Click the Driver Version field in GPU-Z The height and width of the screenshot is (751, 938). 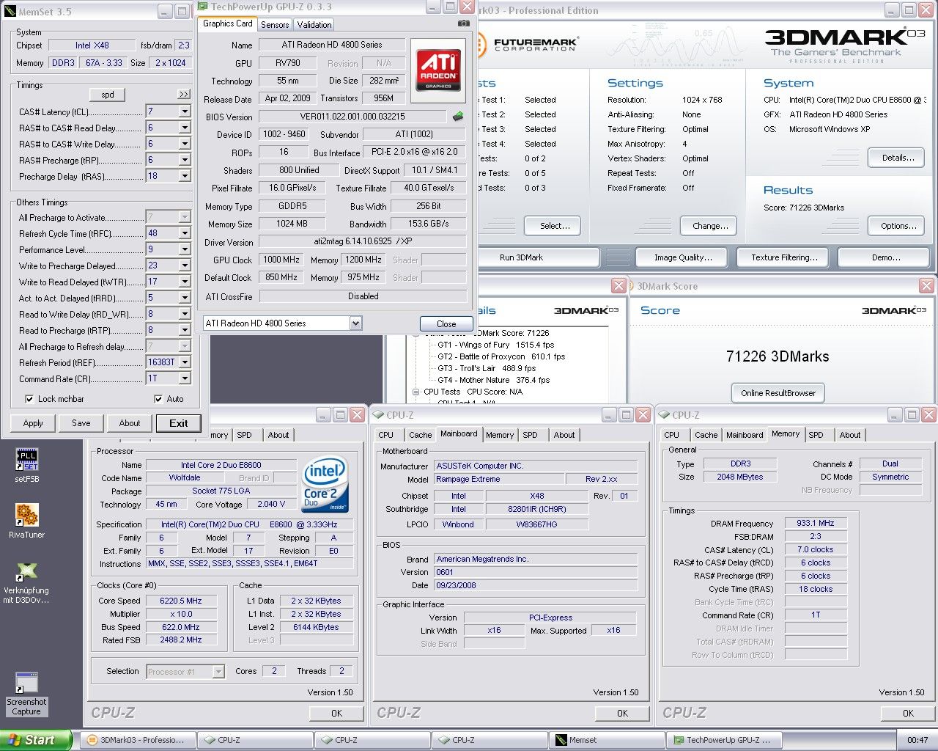[x=363, y=242]
